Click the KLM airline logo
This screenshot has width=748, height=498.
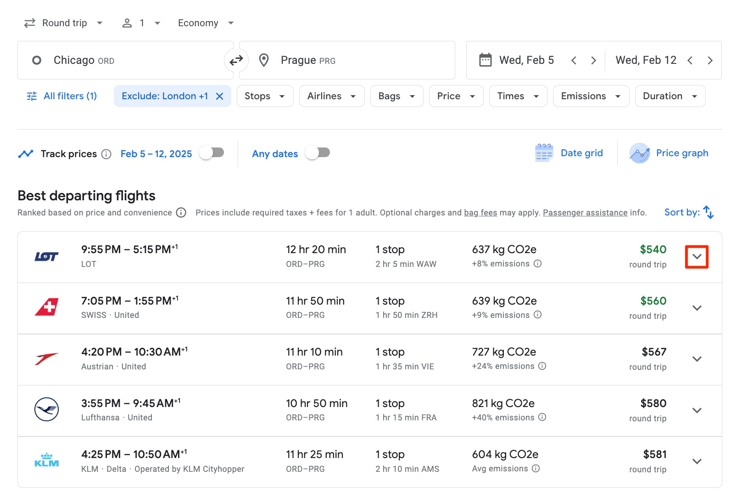[46, 461]
